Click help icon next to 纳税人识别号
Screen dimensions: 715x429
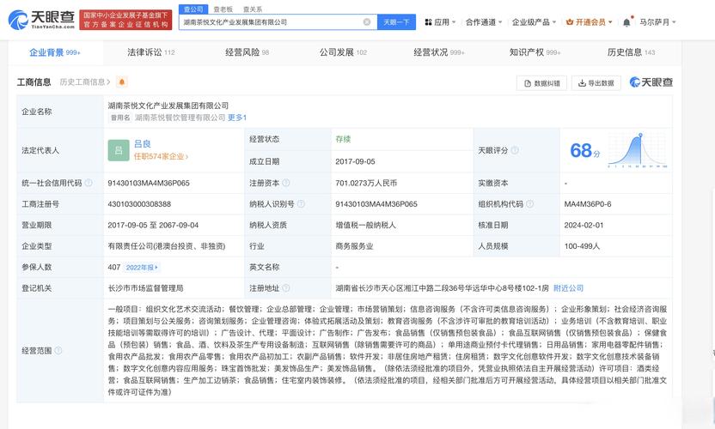[301, 204]
